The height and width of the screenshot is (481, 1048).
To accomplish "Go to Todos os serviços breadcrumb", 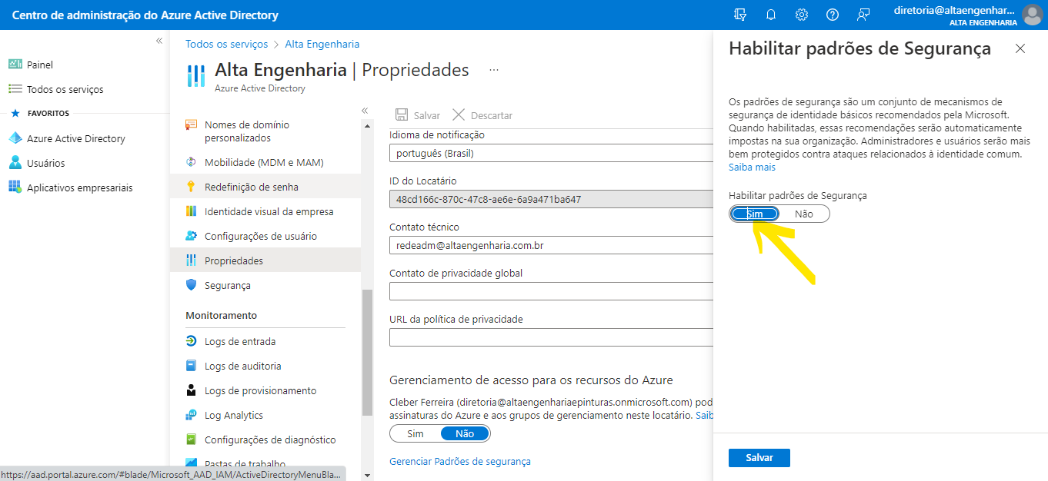I will pyautogui.click(x=227, y=44).
